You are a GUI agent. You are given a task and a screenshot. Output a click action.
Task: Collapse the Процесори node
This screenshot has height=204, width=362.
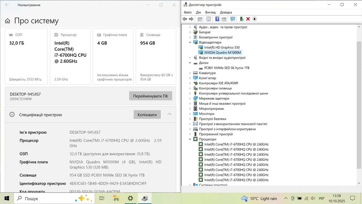(190, 139)
